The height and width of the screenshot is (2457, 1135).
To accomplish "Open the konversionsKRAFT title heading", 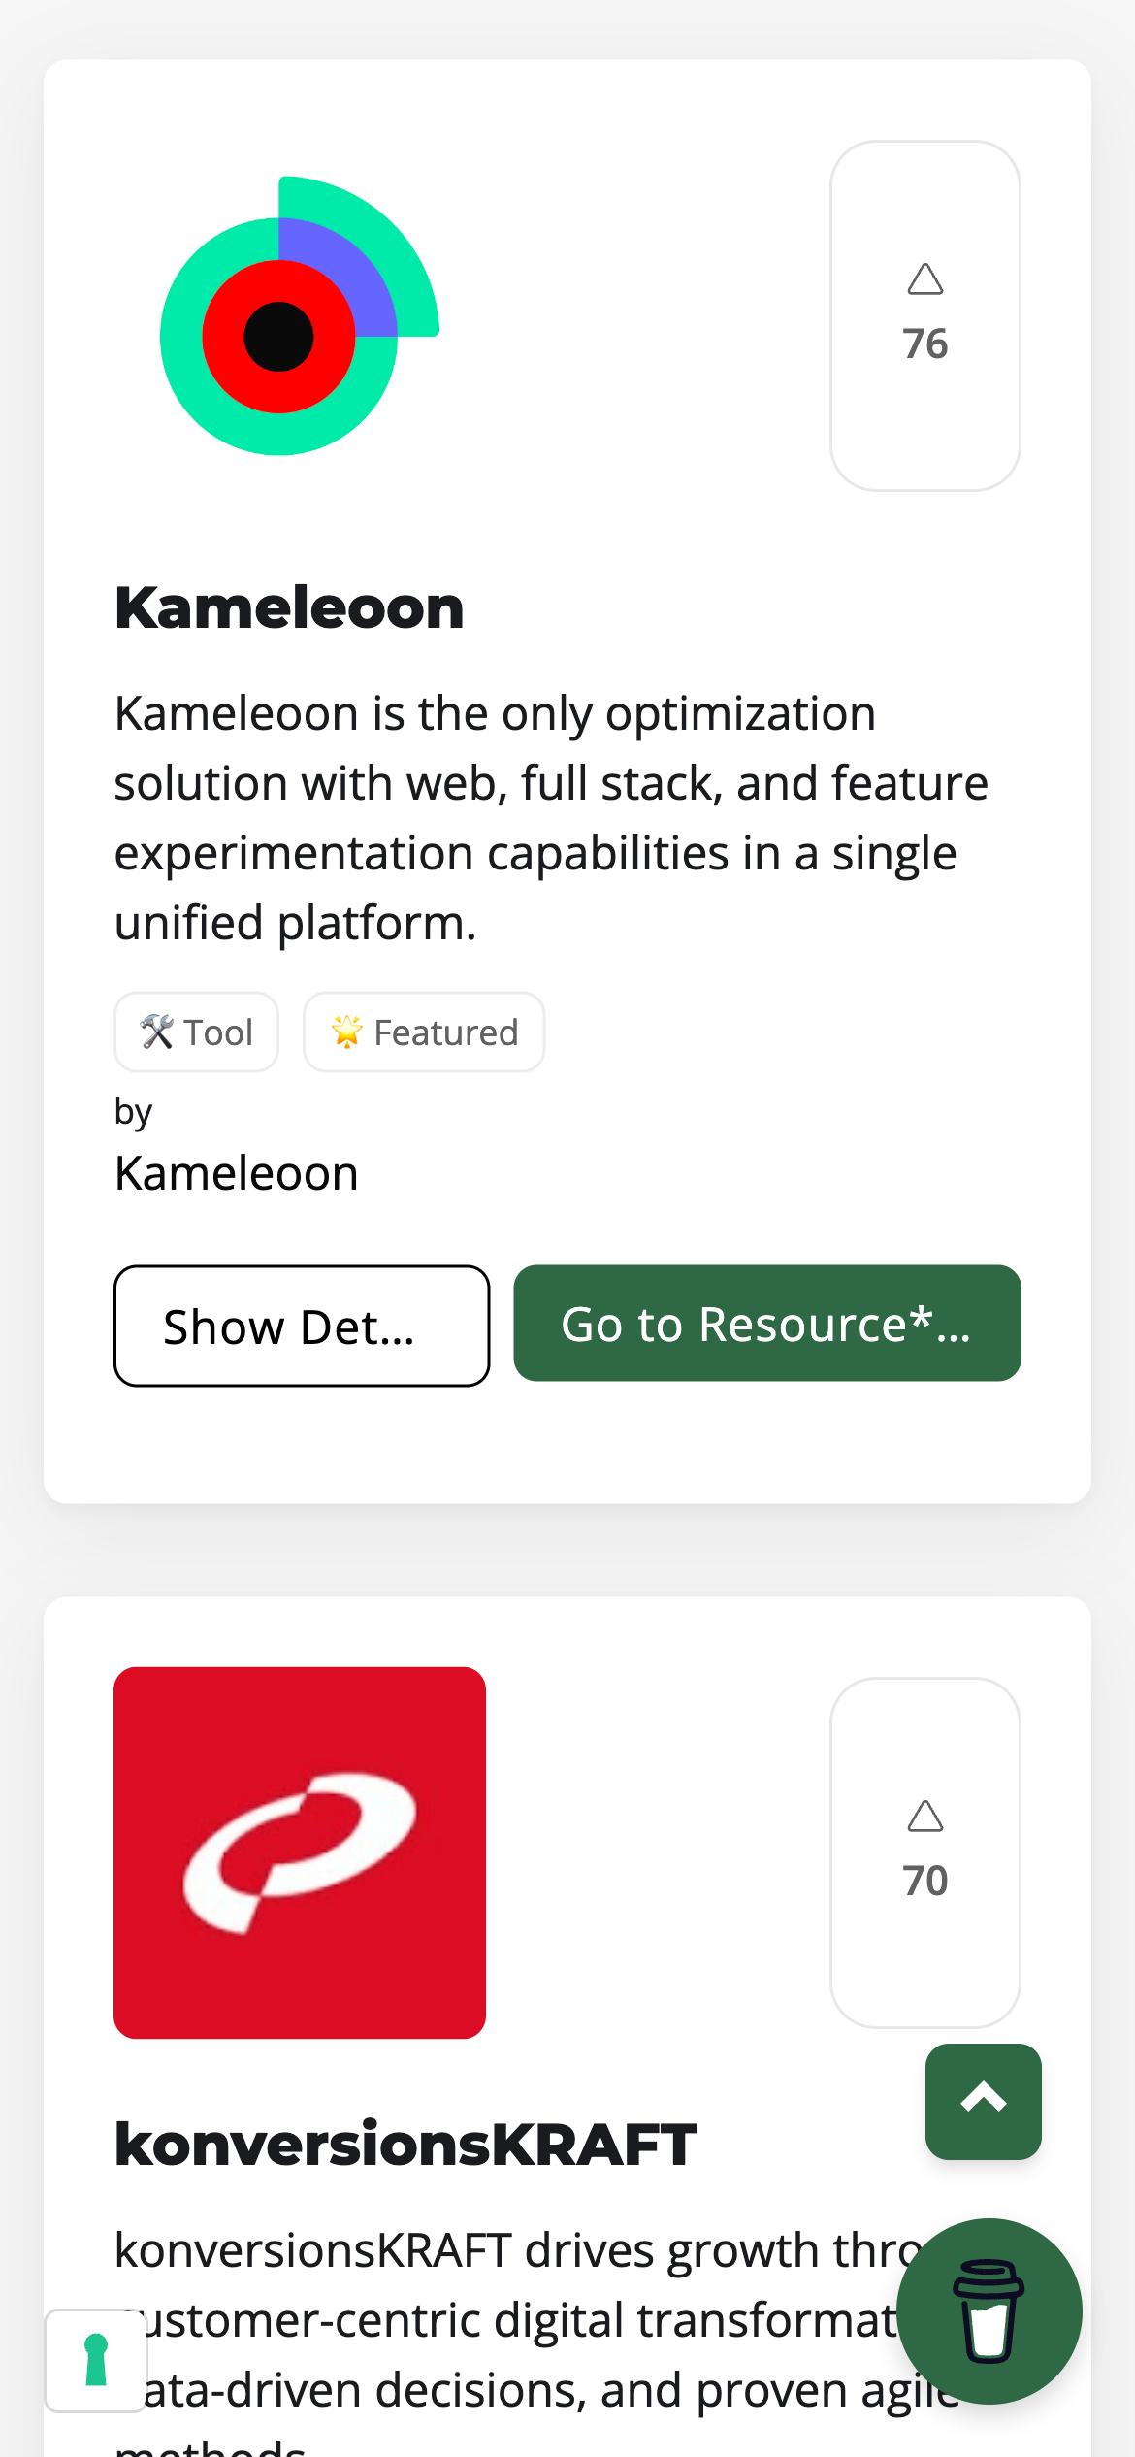I will 405,2145.
